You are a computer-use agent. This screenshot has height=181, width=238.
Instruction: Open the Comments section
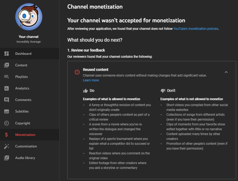click(29, 100)
